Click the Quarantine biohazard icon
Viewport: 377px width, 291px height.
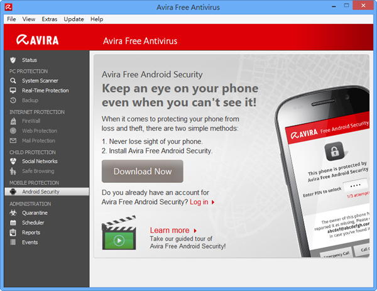tap(13, 212)
